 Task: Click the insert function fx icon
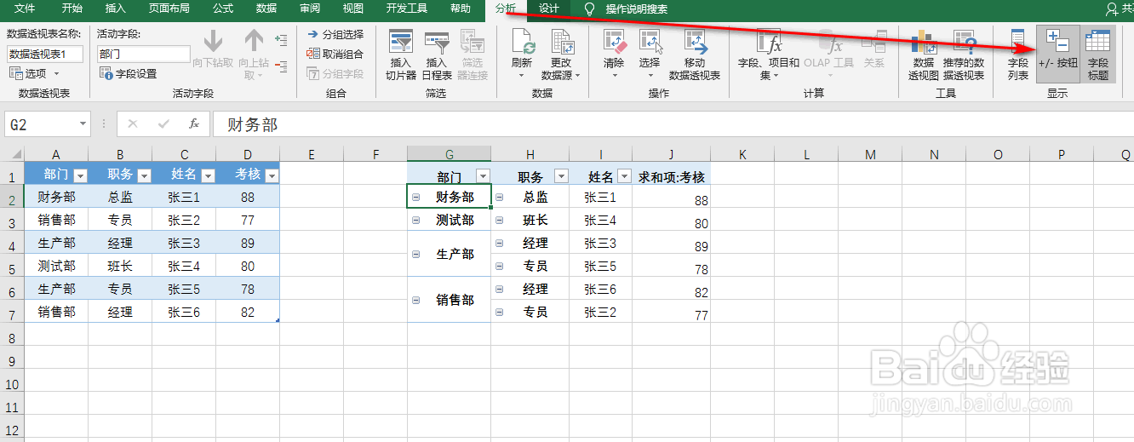[194, 124]
